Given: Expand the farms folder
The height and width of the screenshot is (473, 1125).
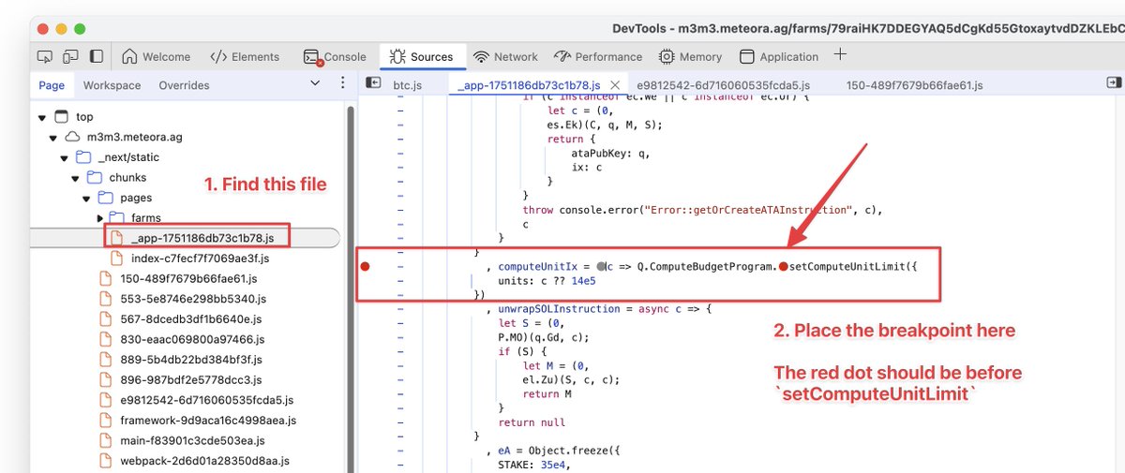Looking at the screenshot, I should point(98,218).
